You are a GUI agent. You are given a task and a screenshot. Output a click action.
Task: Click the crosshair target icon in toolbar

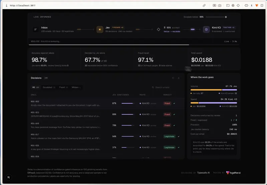pos(238,5)
